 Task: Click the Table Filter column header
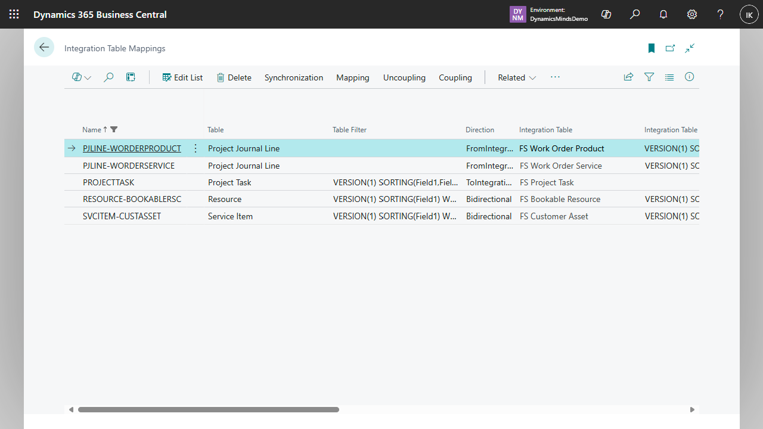[349, 129]
